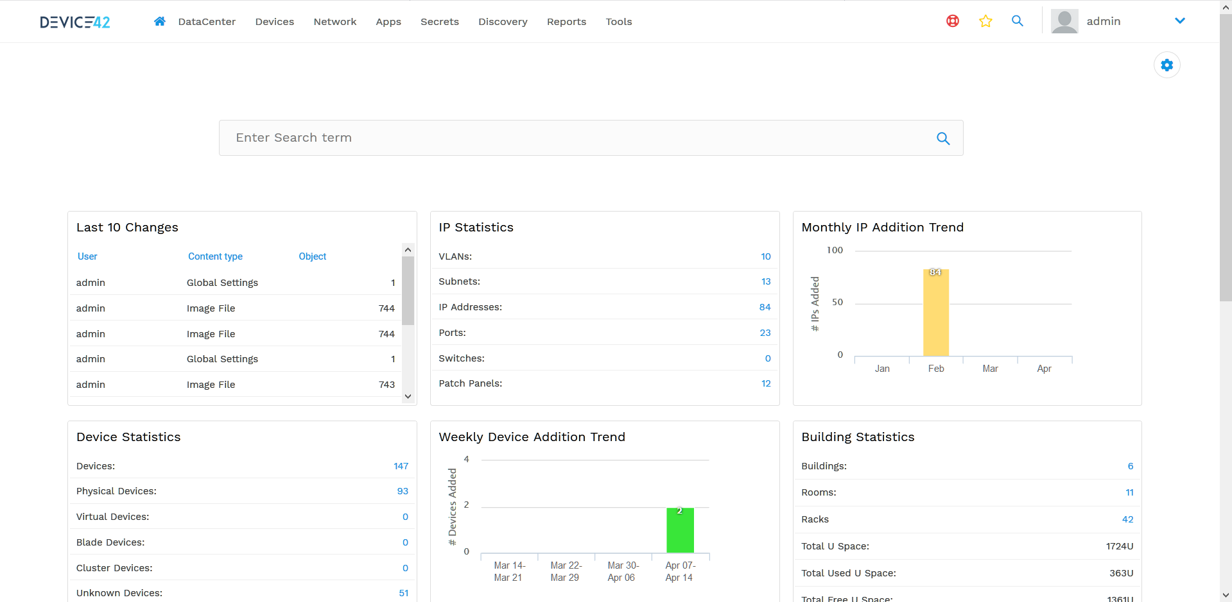Open Unknown Devices count 51

point(404,593)
